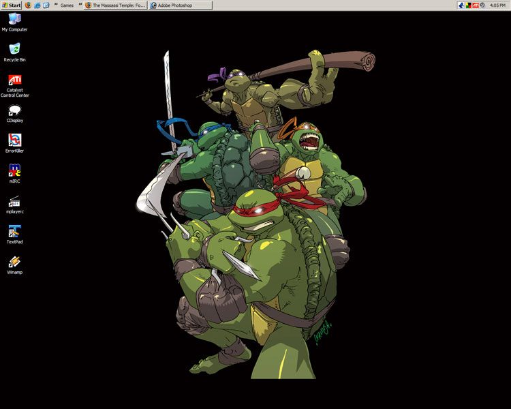Open the ATI tray icon

pos(476,5)
